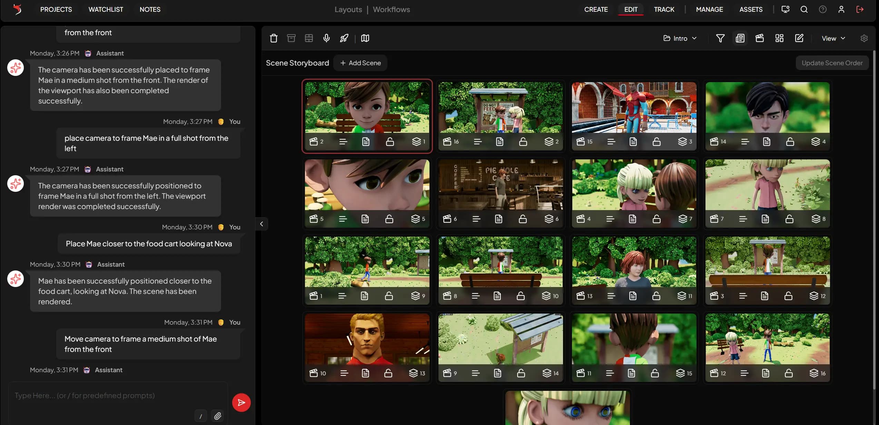This screenshot has height=425, width=879.
Task: Collapse the chat panel with arrow
Action: pos(261,224)
